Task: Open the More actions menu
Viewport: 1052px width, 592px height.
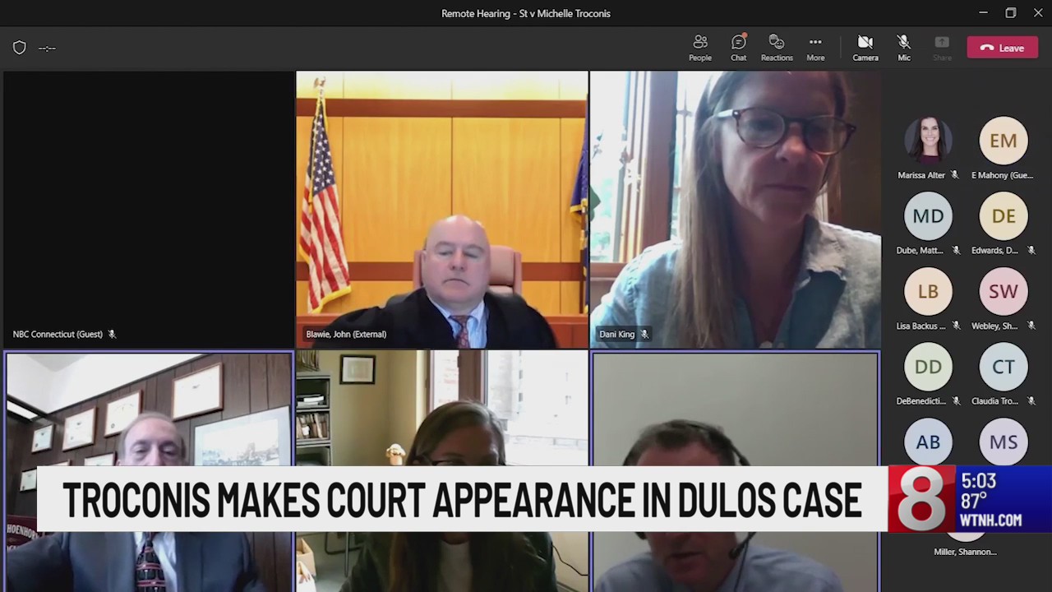Action: point(815,47)
